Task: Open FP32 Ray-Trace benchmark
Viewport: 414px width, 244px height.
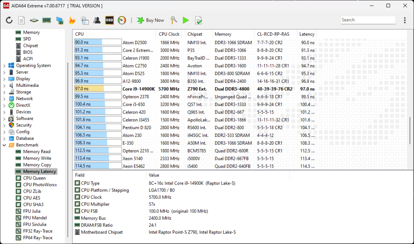Action: [38, 231]
